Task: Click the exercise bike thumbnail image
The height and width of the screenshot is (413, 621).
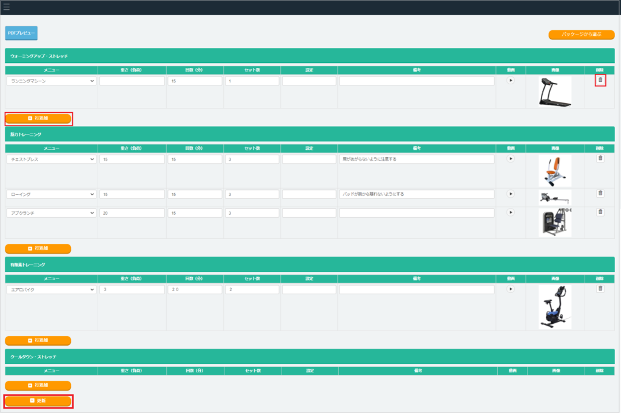Action: pyautogui.click(x=554, y=307)
